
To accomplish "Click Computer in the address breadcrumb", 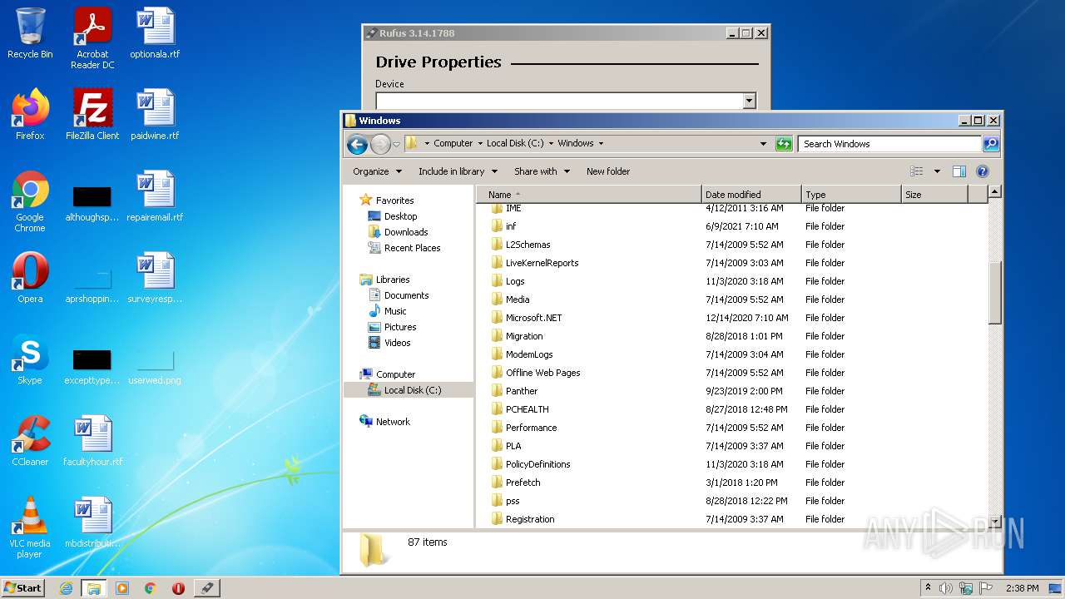I will 453,143.
